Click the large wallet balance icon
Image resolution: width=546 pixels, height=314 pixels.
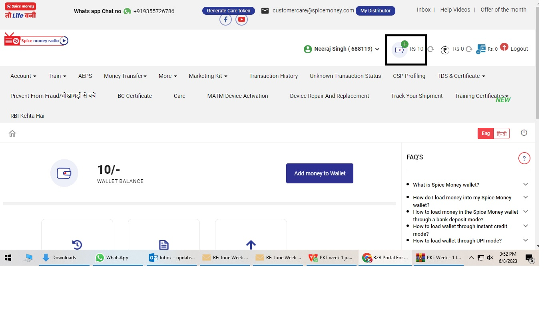click(x=64, y=173)
